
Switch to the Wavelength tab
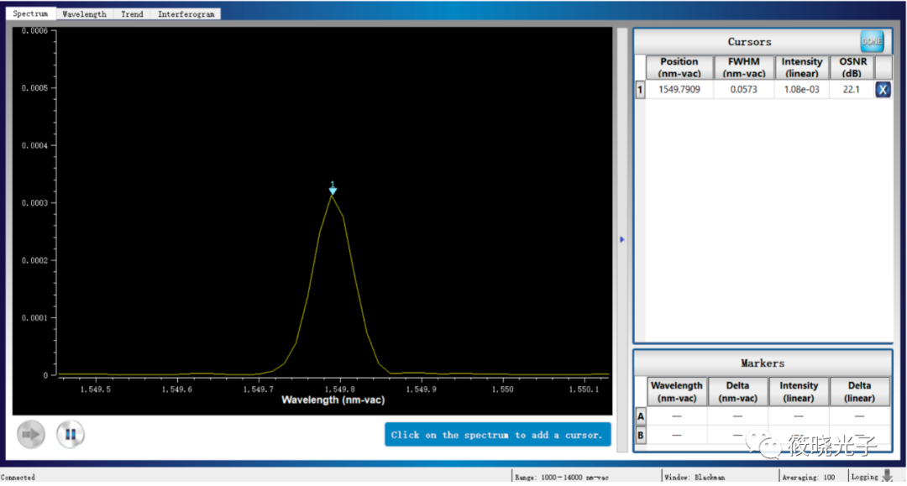[x=84, y=14]
